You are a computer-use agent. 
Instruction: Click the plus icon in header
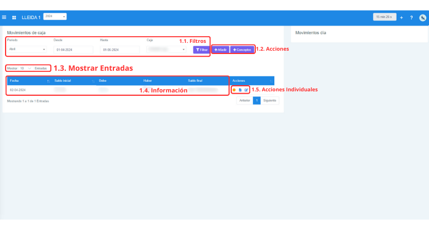402,17
